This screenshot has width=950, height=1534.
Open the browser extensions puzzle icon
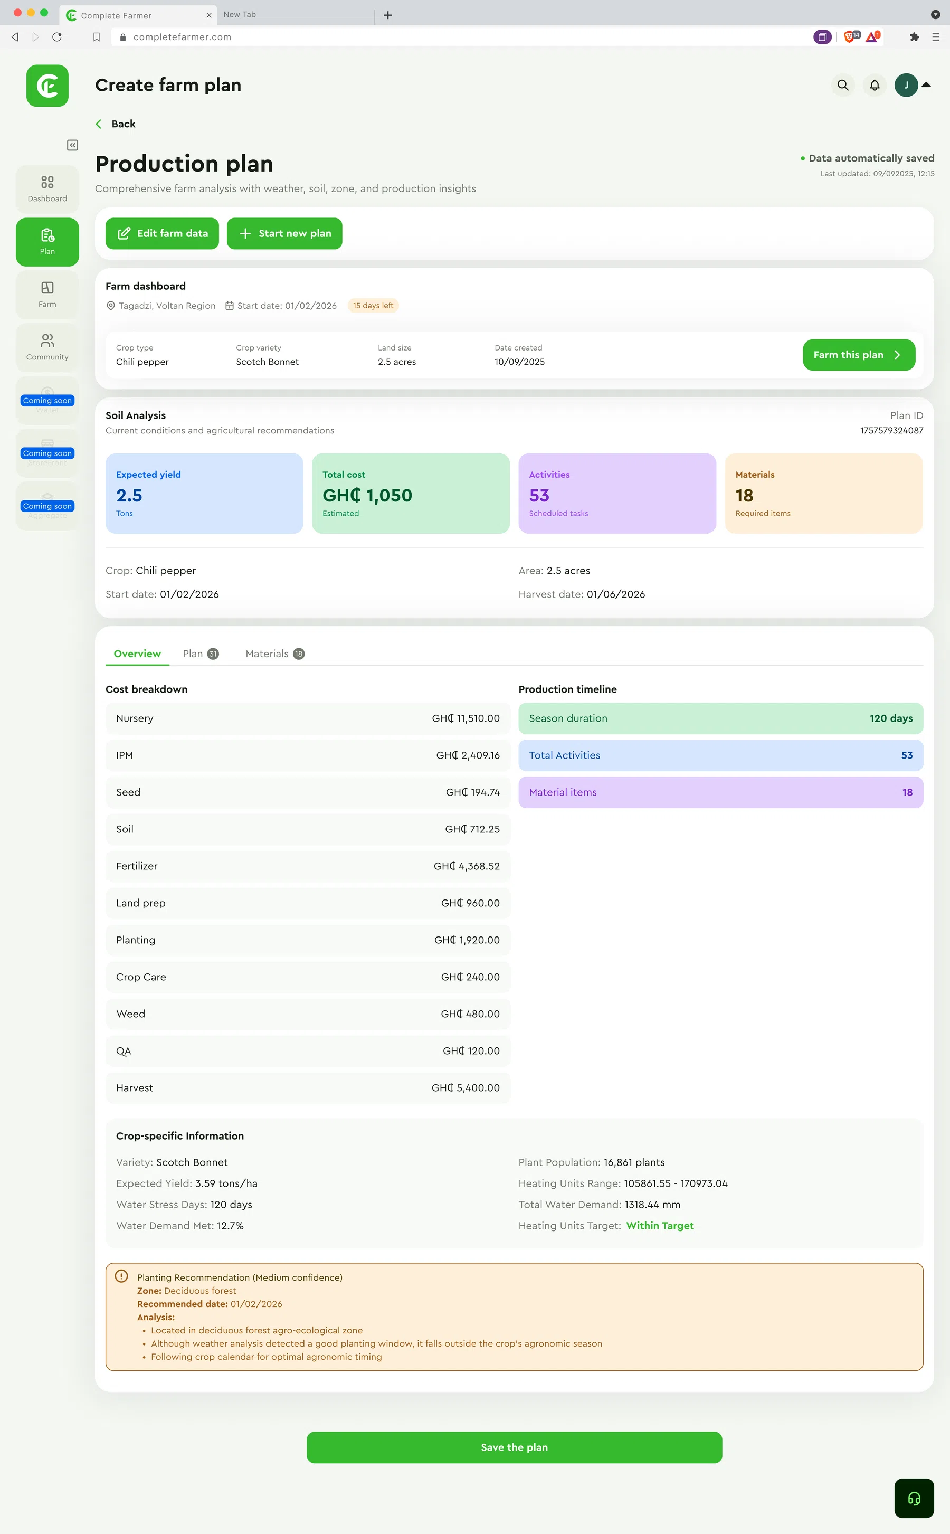click(914, 37)
